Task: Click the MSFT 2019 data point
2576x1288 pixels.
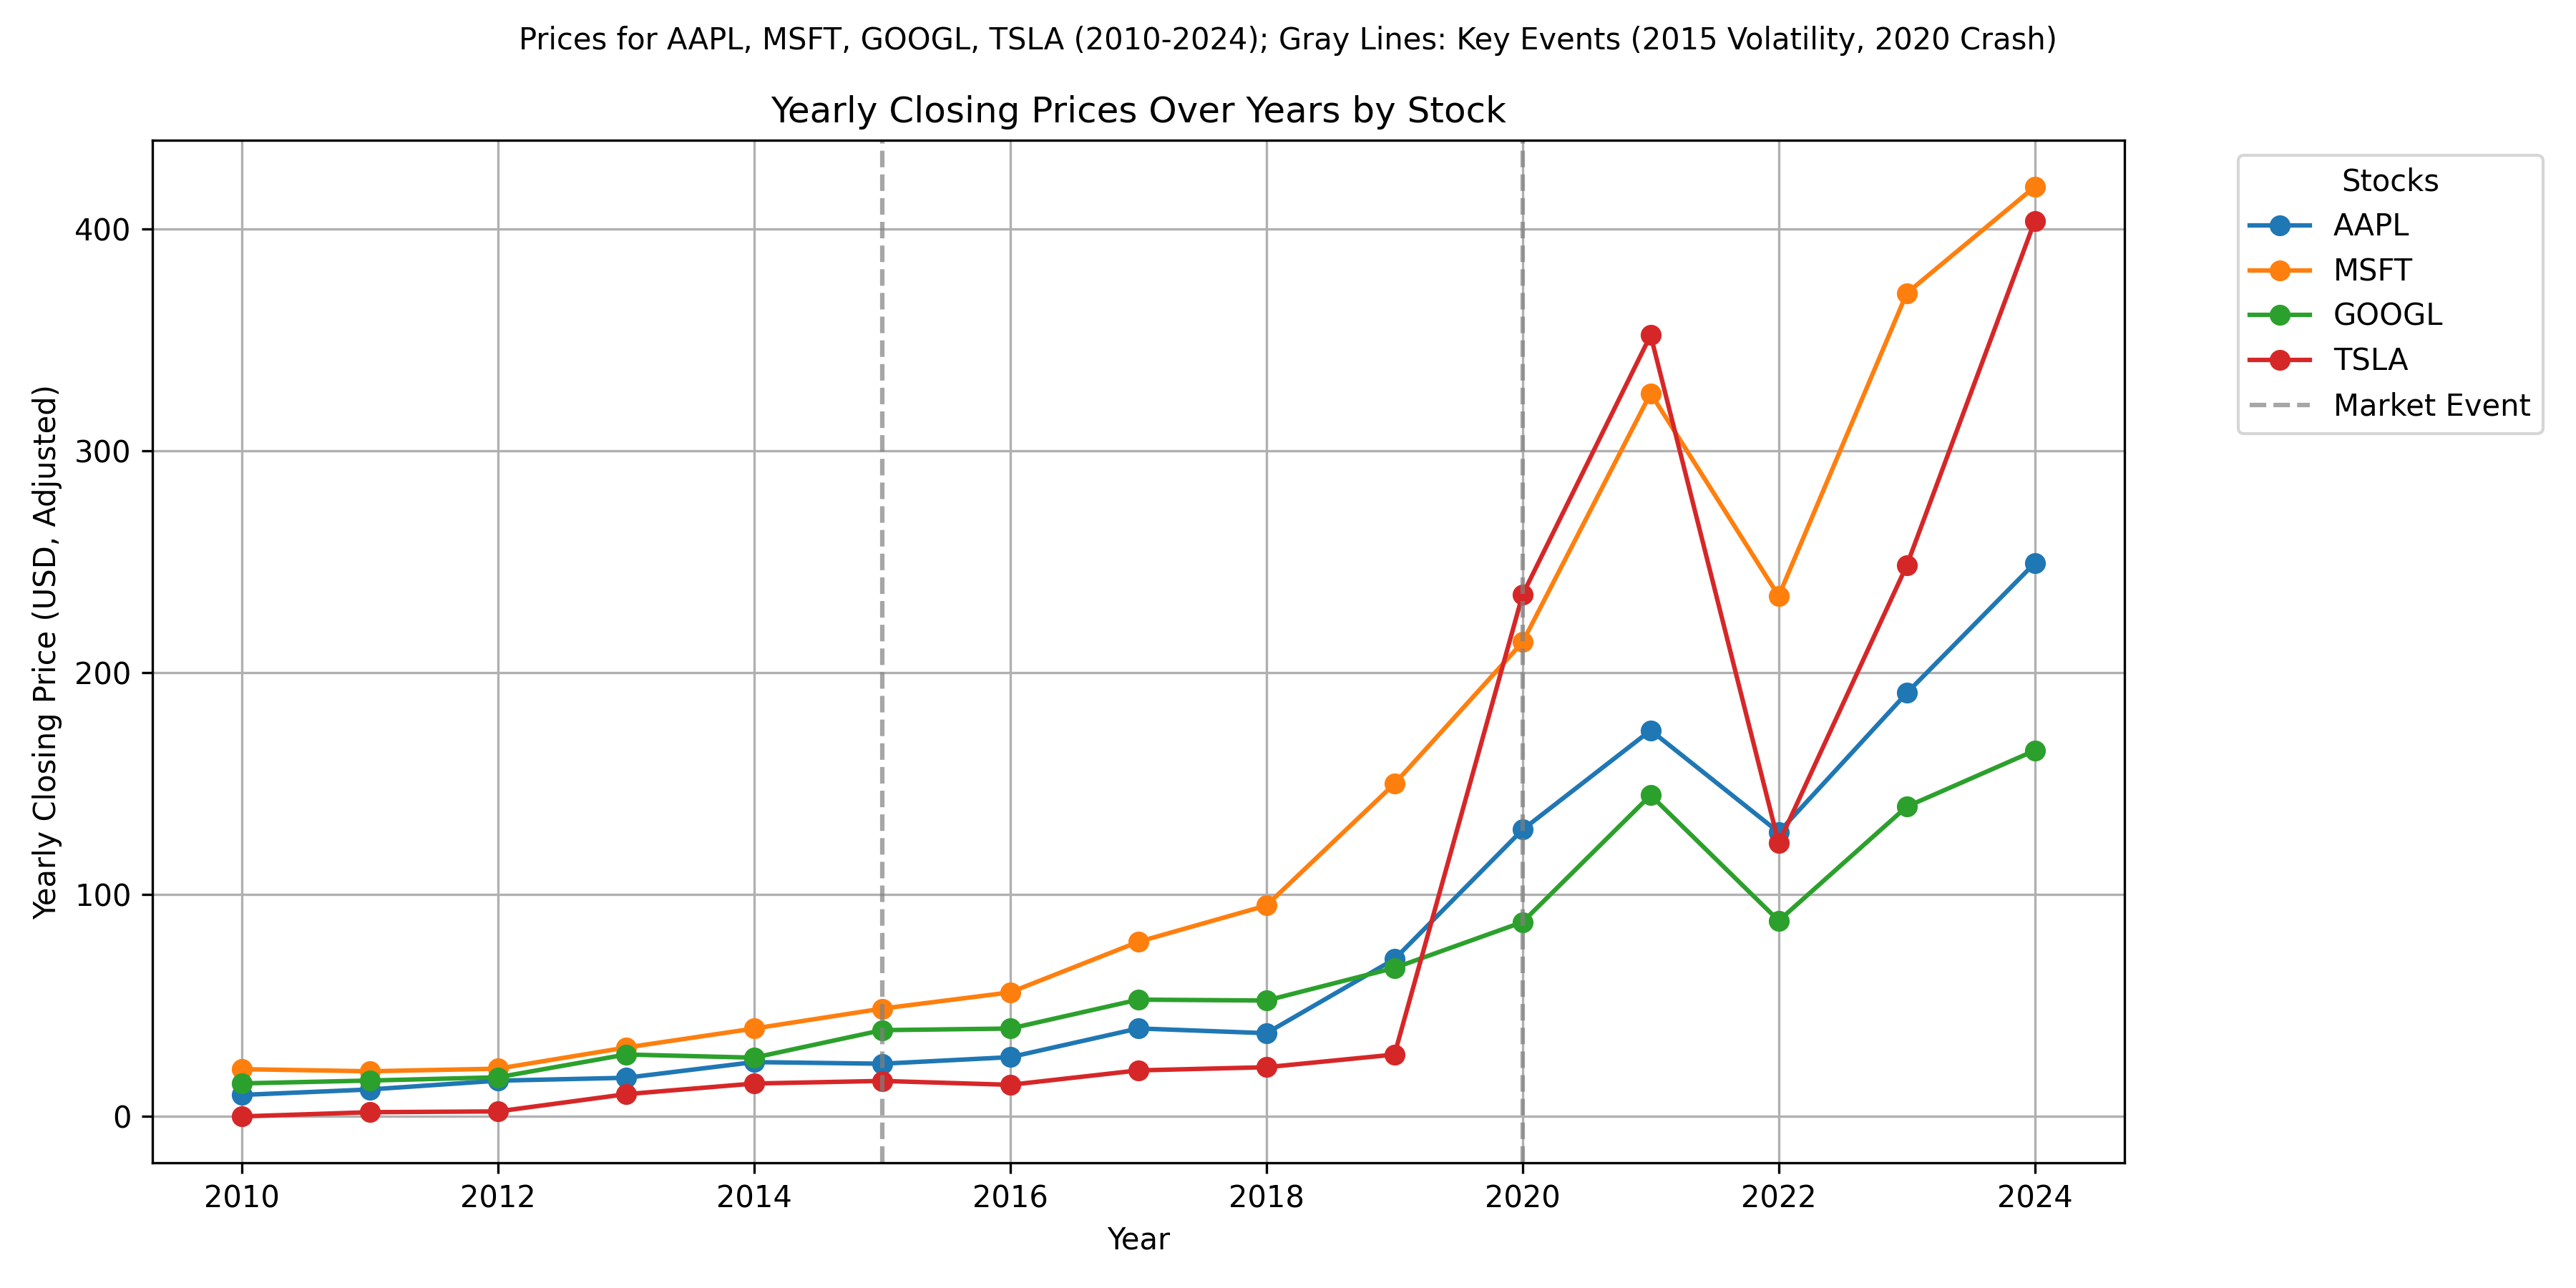Action: point(1395,783)
